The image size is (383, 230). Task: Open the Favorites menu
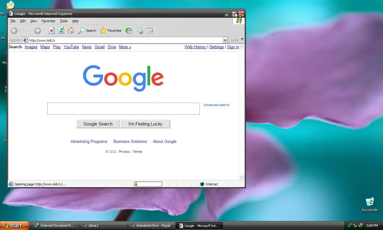(x=48, y=21)
